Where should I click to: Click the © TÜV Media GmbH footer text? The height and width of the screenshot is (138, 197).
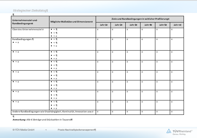[24, 130]
